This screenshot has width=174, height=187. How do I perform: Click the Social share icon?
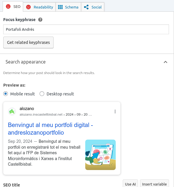(86, 7)
